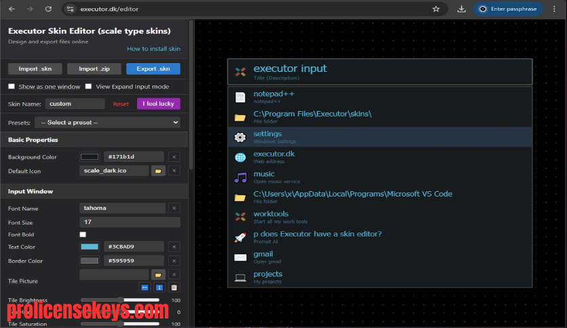
Task: Edit the Font Size input
Action: click(x=130, y=222)
